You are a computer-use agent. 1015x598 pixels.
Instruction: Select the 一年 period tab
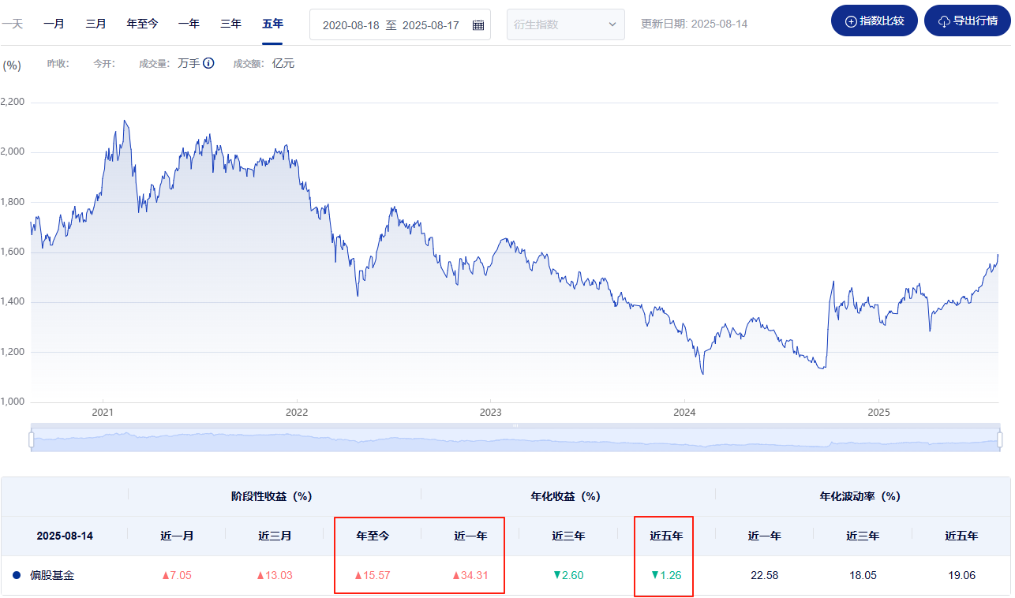click(x=189, y=24)
